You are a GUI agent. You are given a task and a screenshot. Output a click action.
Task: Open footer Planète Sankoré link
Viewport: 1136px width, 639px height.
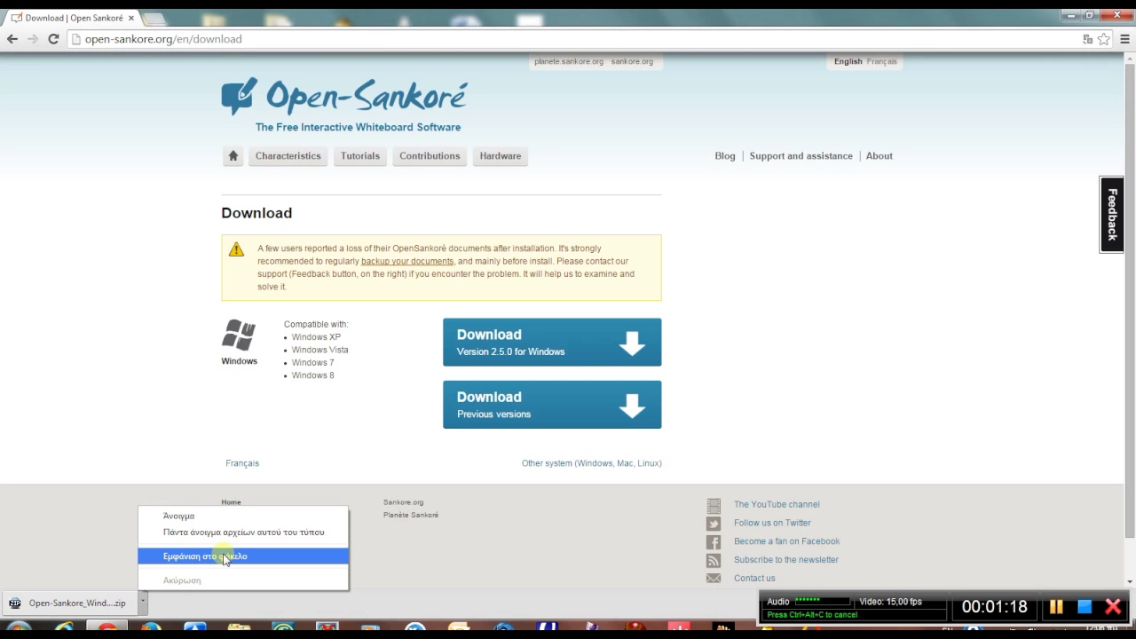pyautogui.click(x=411, y=515)
